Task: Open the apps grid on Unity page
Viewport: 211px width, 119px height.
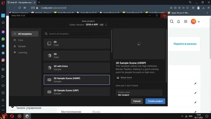Action: [186, 21]
